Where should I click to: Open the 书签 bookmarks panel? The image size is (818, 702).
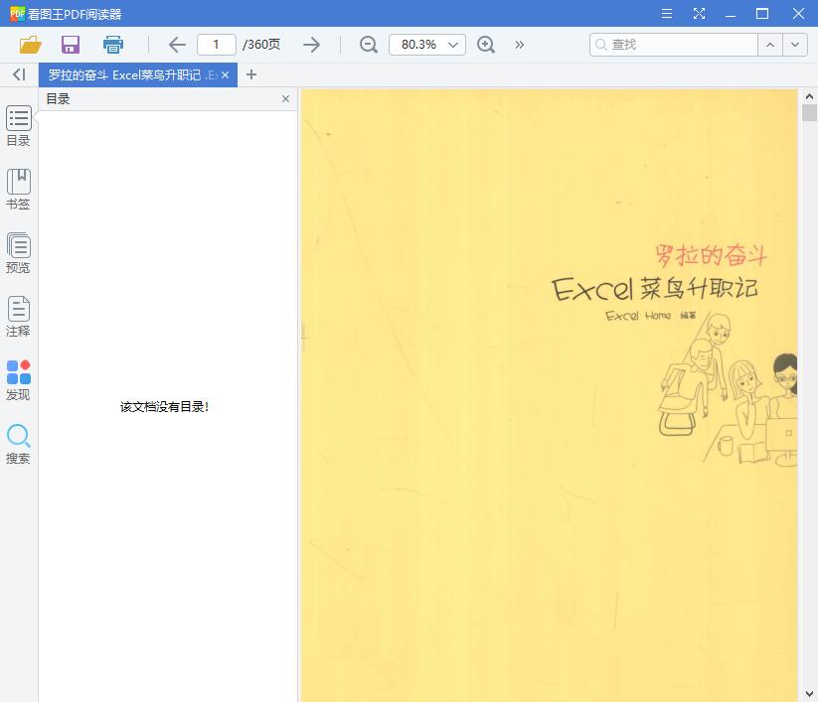pos(18,190)
